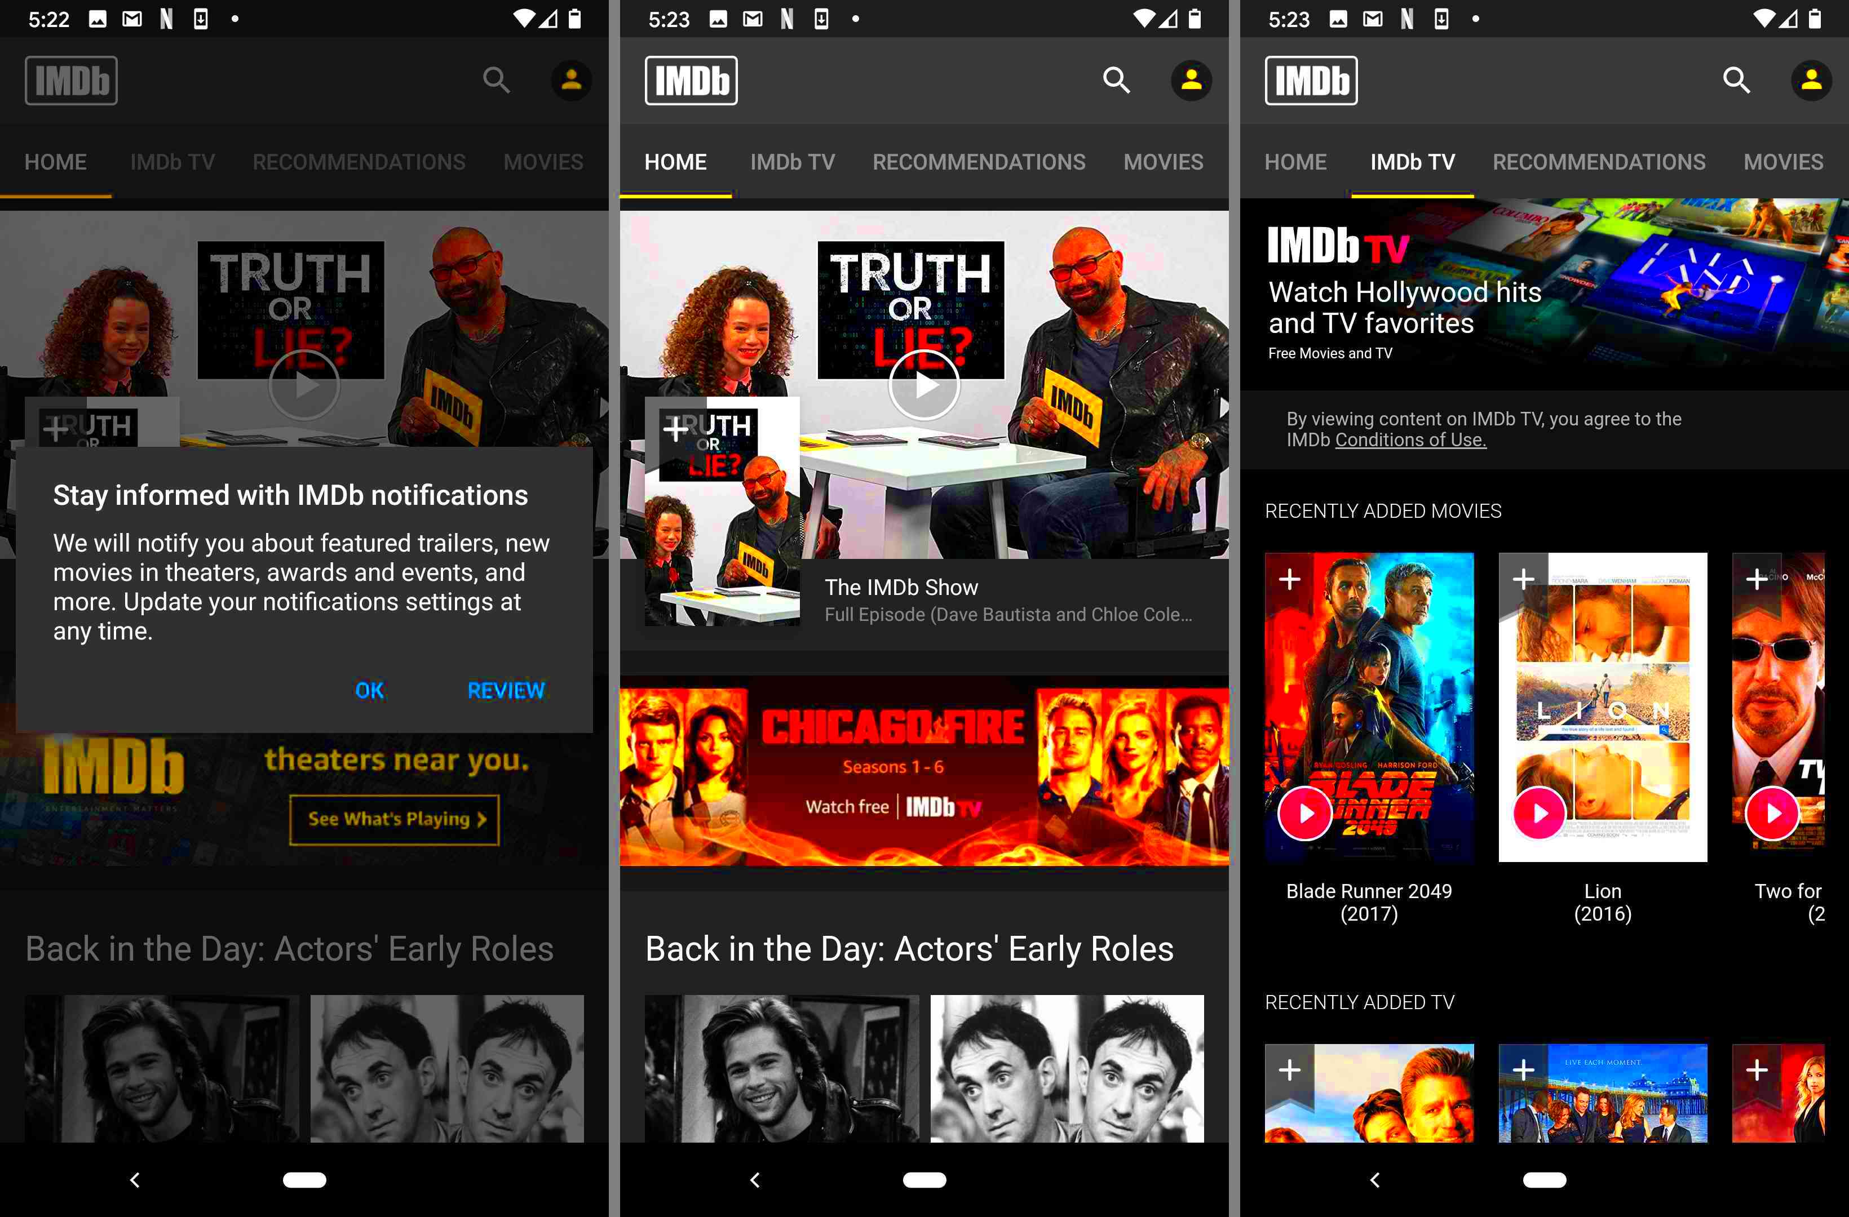Tap home pill in the middle screen
1849x1217 pixels.
[x=924, y=1180]
